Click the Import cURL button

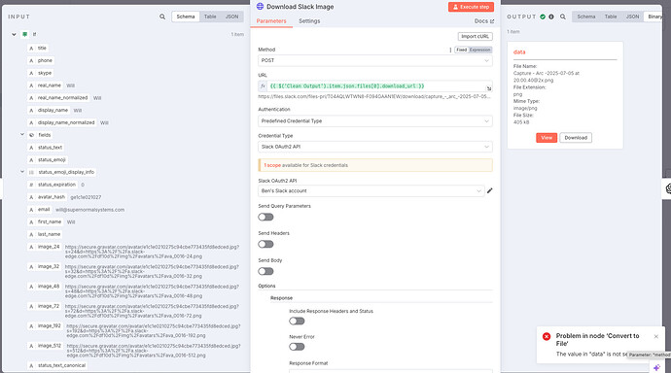click(475, 36)
